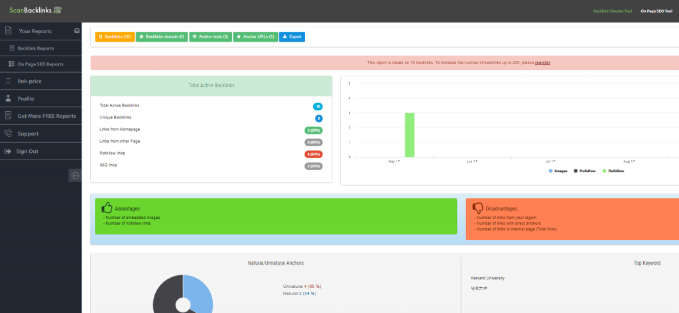Toggle the Dofollow legend series
Viewport: 679px width, 313px height.
click(x=613, y=171)
